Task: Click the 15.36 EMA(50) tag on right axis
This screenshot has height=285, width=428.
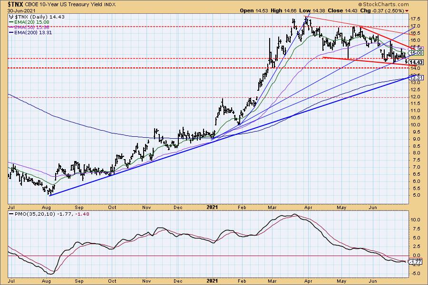Action: click(416, 49)
